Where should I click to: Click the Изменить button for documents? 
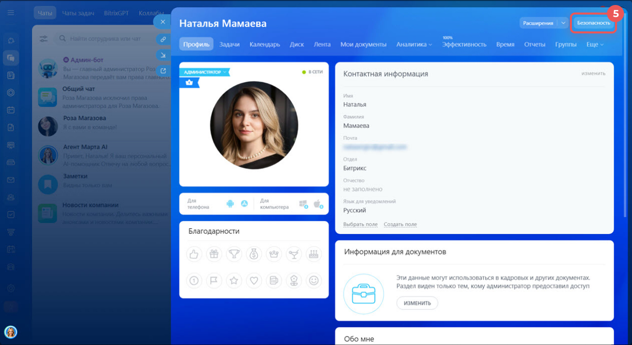click(x=417, y=303)
